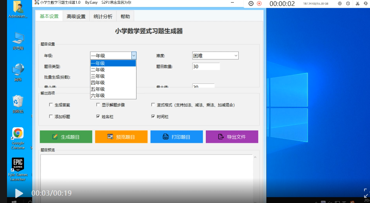This screenshot has height=203, width=370.
Task: Minimize the exercise generator window
Action: 232,3
